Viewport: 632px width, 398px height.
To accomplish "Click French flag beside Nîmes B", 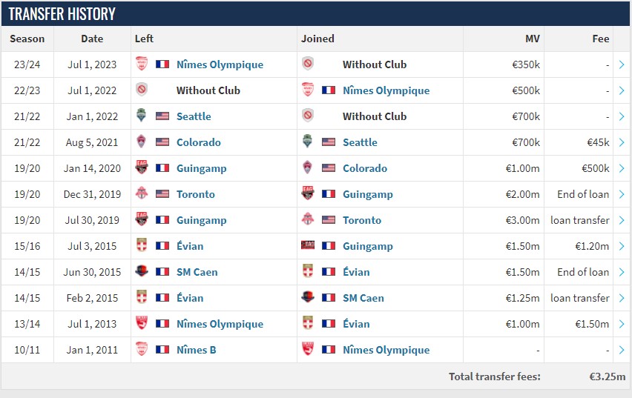I will pyautogui.click(x=162, y=350).
